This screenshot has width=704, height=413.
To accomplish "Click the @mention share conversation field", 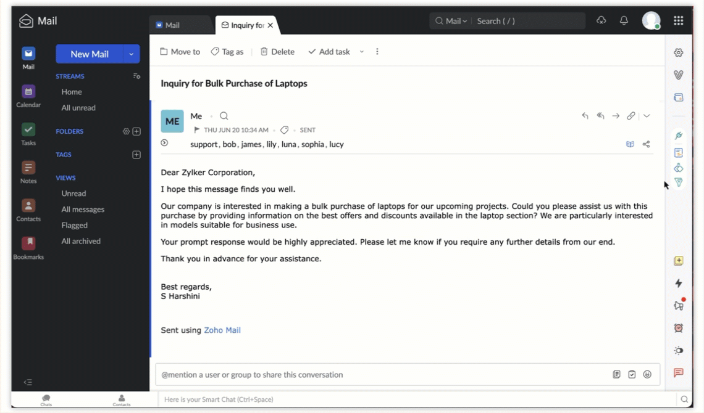I will 383,375.
